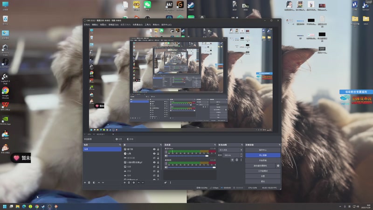Open NVIDIA App desktop shortcut
Image resolution: width=373 pixels, height=210 pixels.
[5, 121]
